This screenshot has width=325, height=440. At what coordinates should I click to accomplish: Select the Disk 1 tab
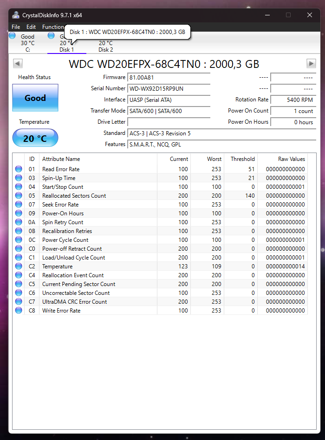[x=67, y=47]
